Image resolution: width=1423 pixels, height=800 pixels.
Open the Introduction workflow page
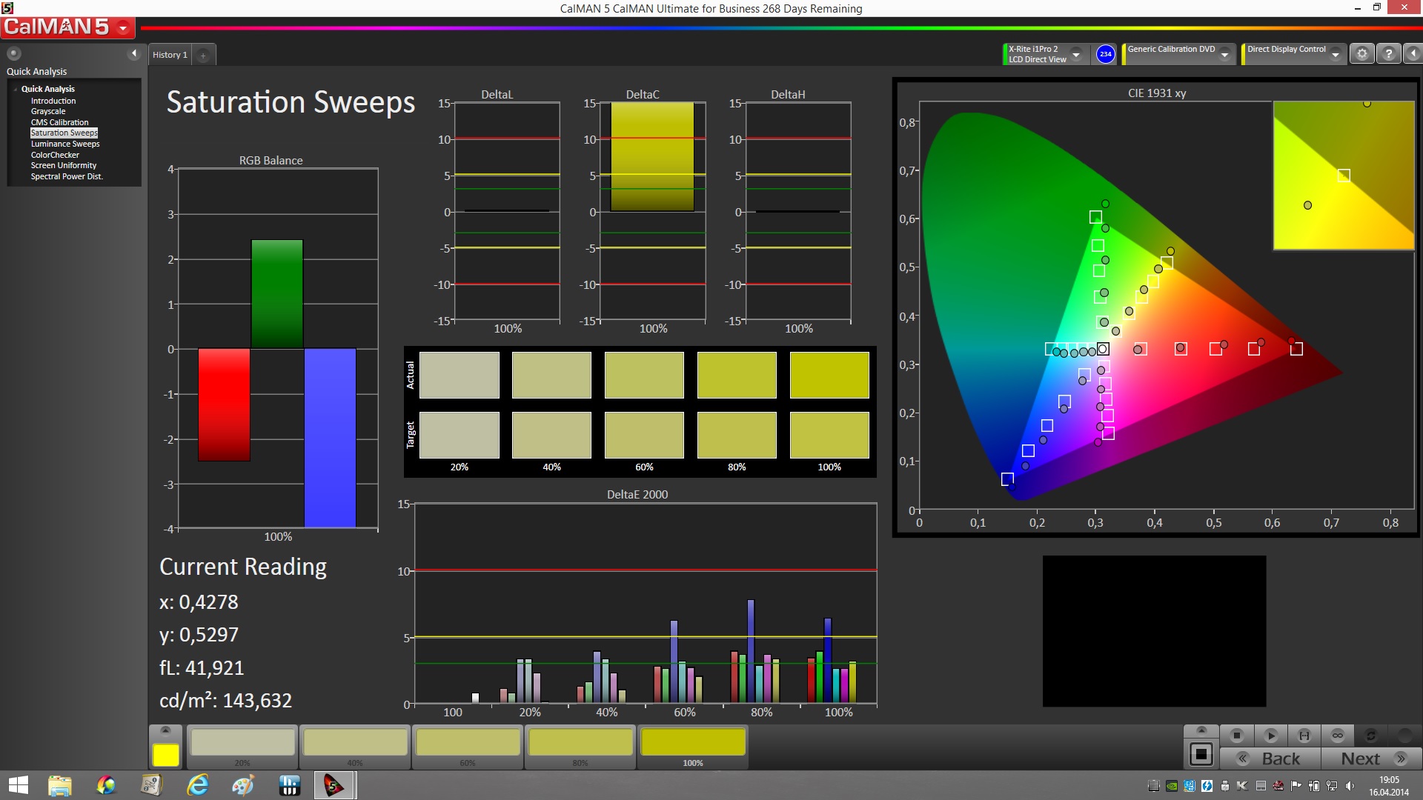(53, 101)
